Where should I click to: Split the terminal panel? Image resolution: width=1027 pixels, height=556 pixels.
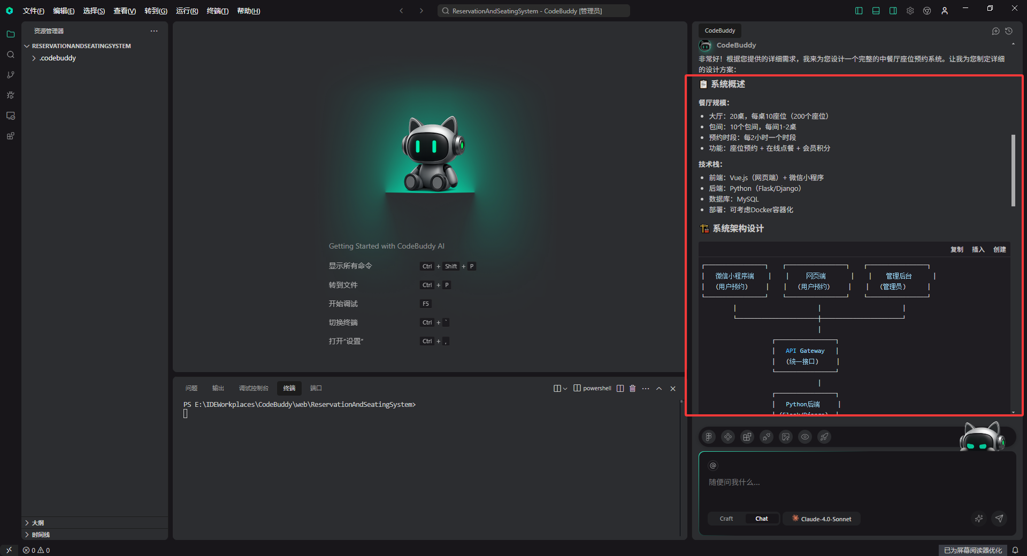[620, 388]
